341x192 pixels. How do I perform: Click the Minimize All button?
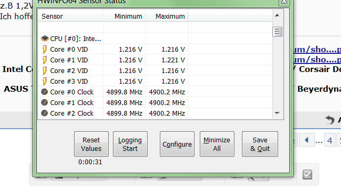217,144
